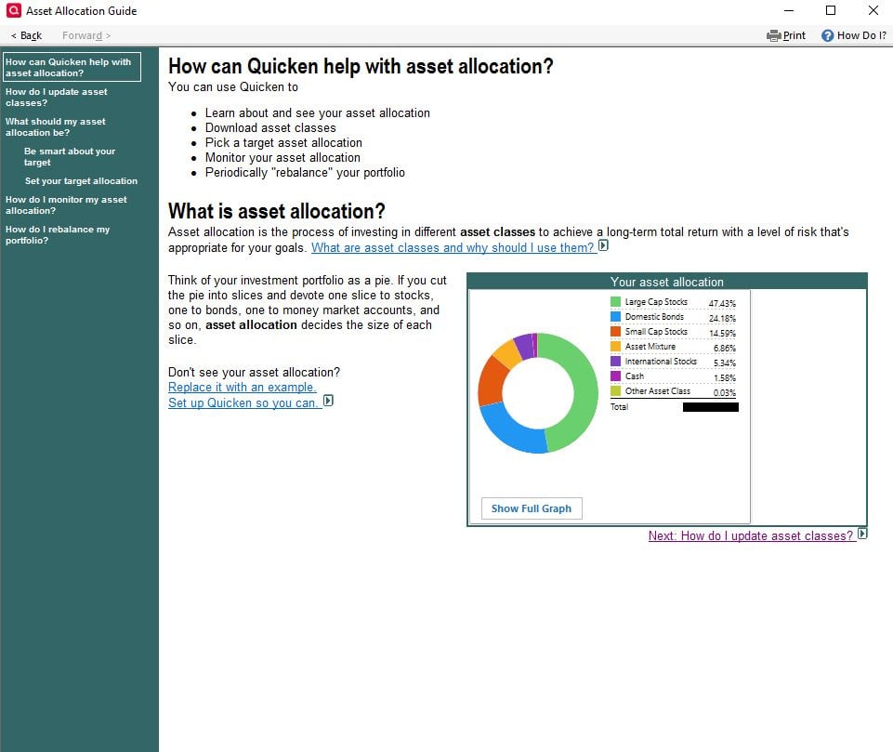Click the yellow Asset Mixture legend swatch
Screen dimensions: 893x752
[x=615, y=346]
